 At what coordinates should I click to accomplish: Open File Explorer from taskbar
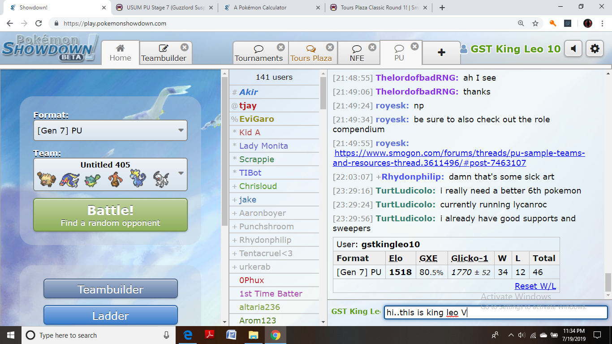point(254,335)
